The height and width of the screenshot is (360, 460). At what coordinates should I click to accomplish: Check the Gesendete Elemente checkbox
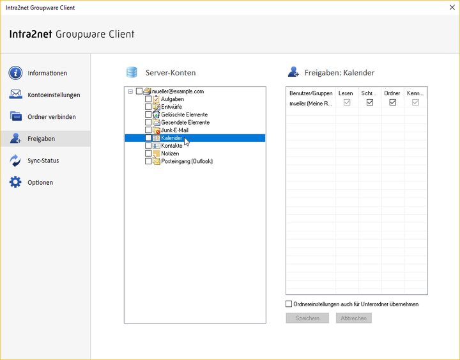click(148, 122)
